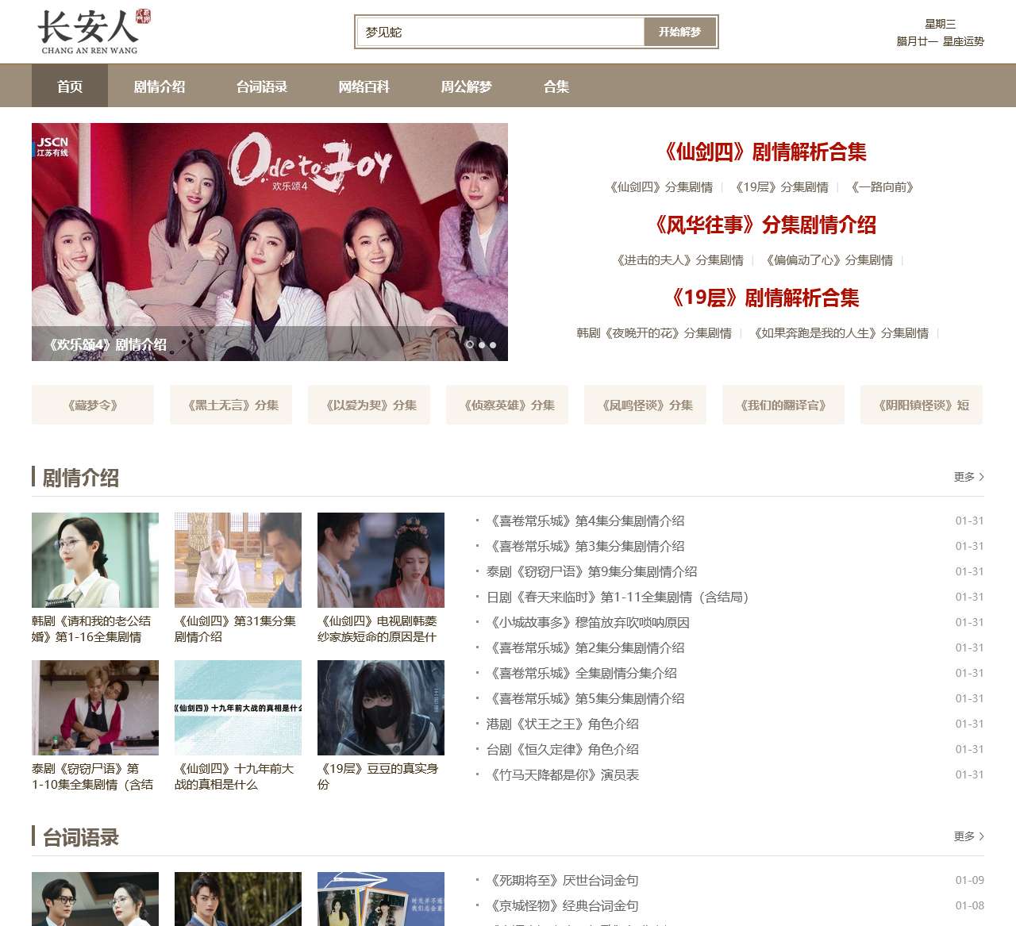This screenshot has height=926, width=1016.
Task: Open the 《如果奔跑是我的人生》分集剧情 link
Action: tap(840, 333)
